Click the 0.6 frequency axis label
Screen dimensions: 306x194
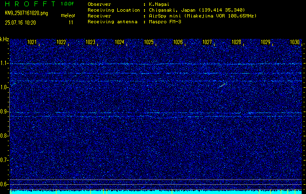click(x=4, y=184)
